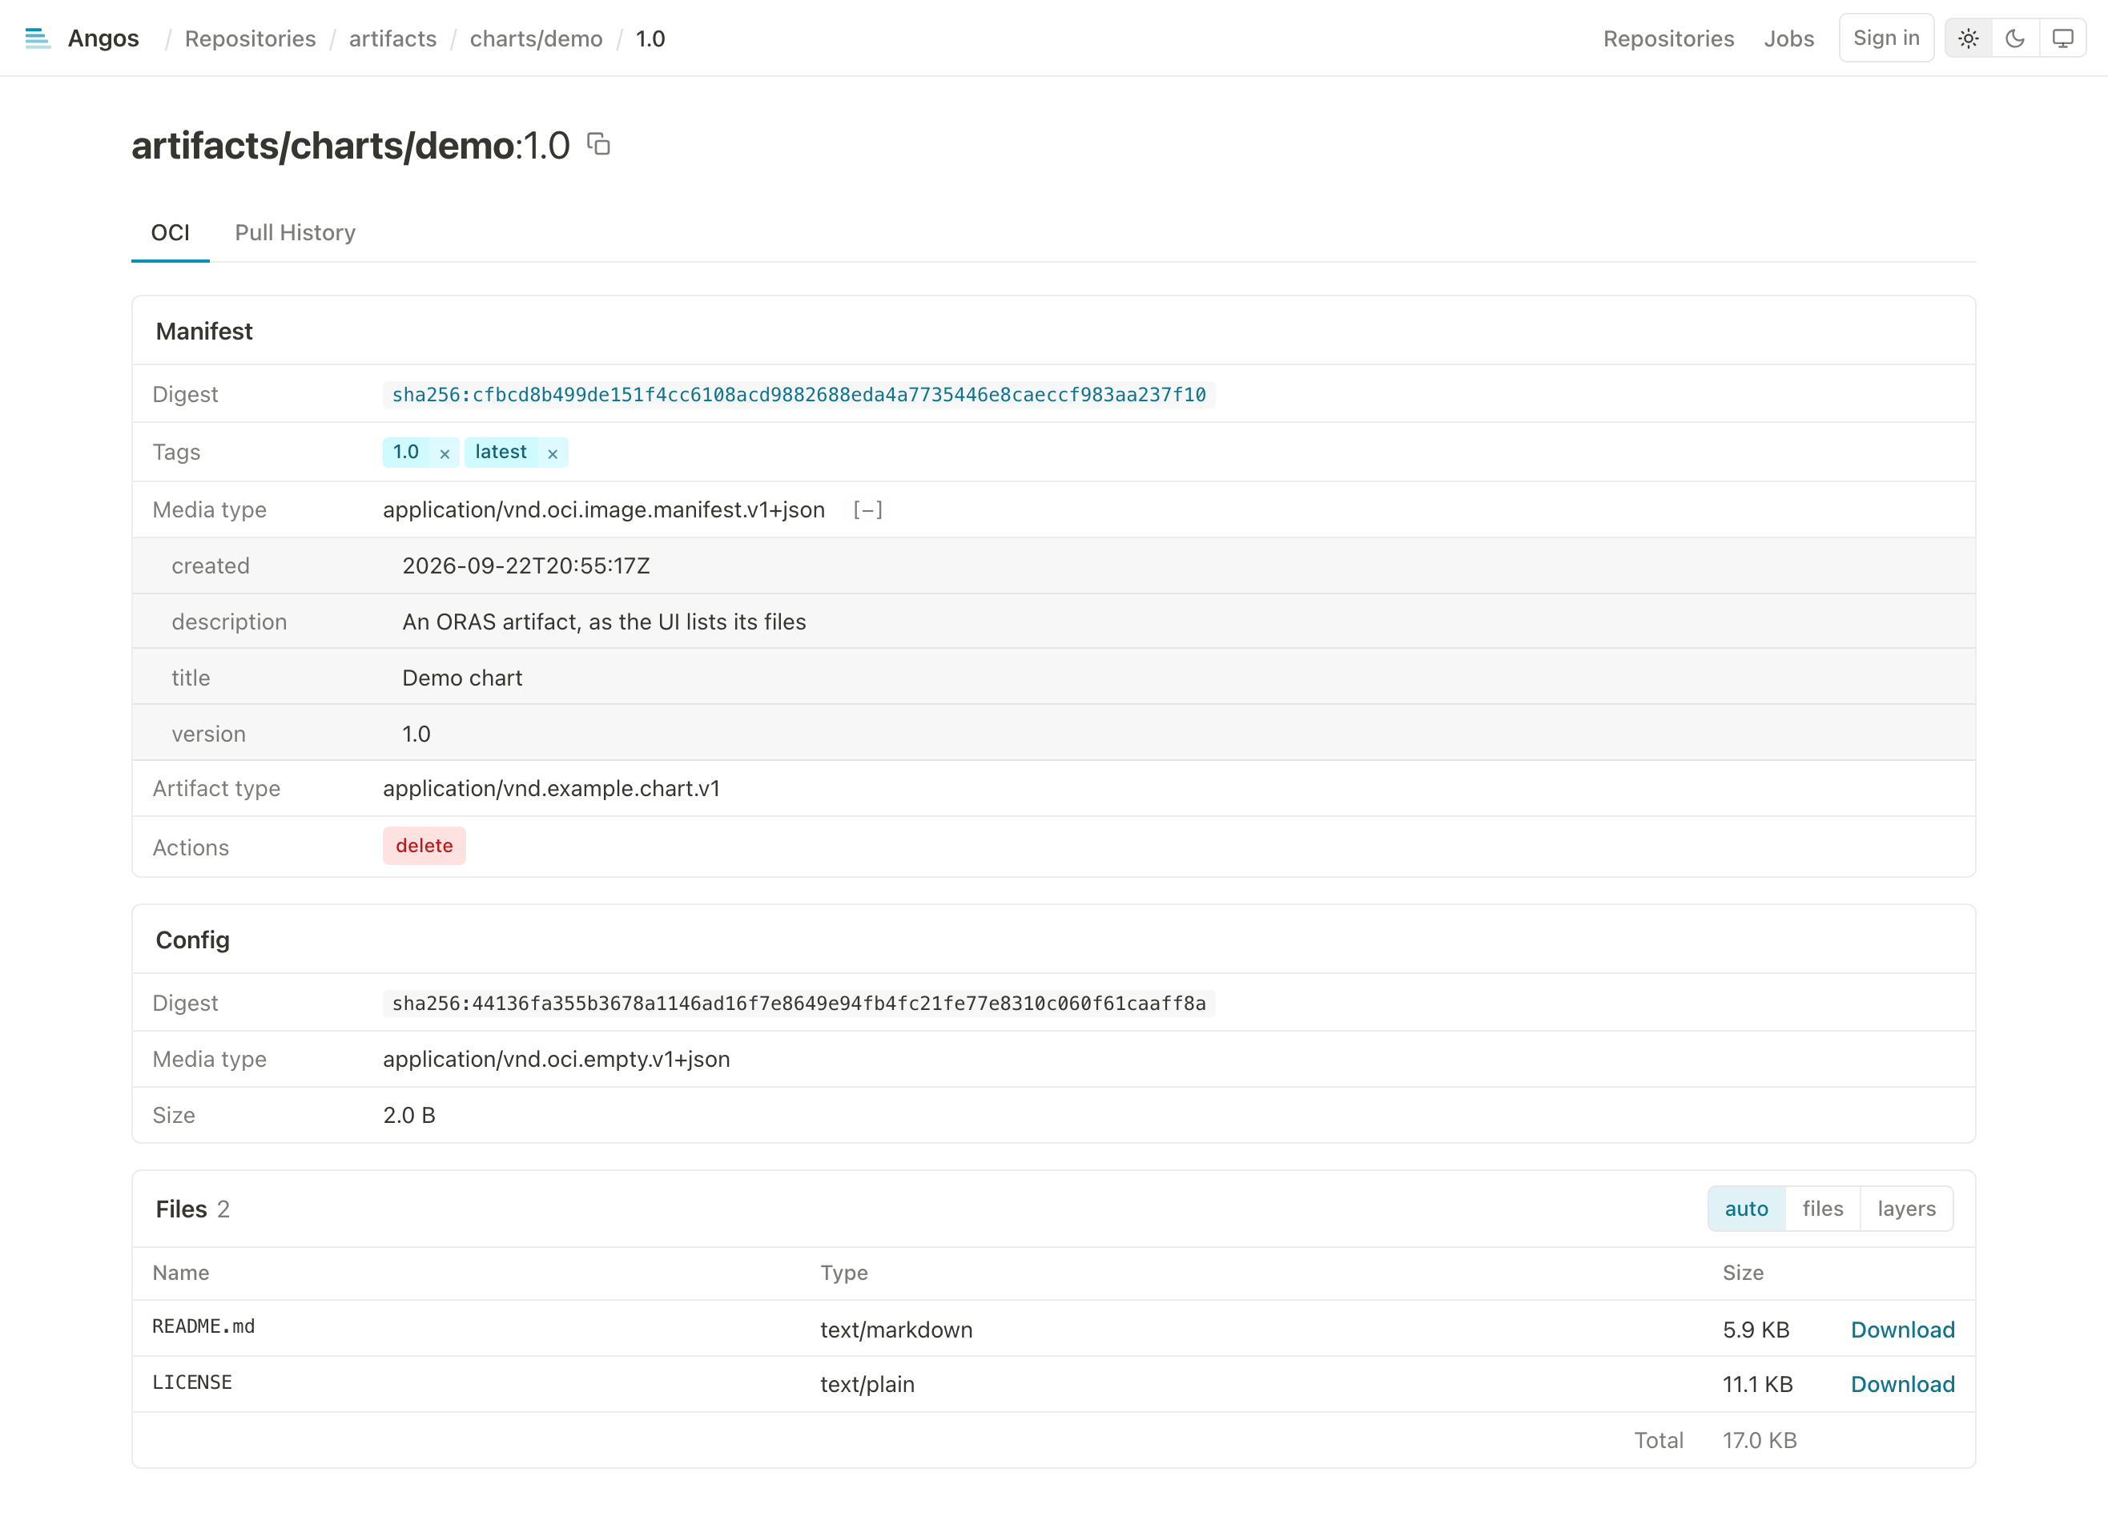Click the text/markdown type cell

[896, 1330]
